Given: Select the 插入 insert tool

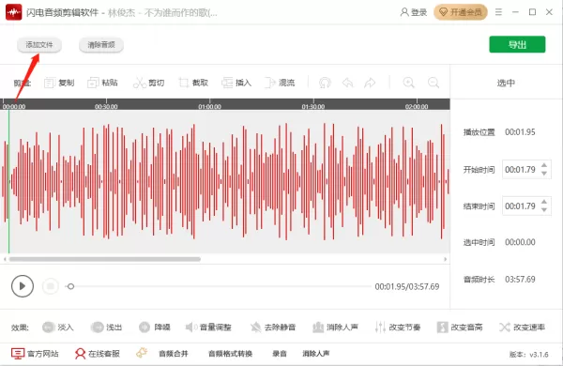Looking at the screenshot, I should (236, 83).
